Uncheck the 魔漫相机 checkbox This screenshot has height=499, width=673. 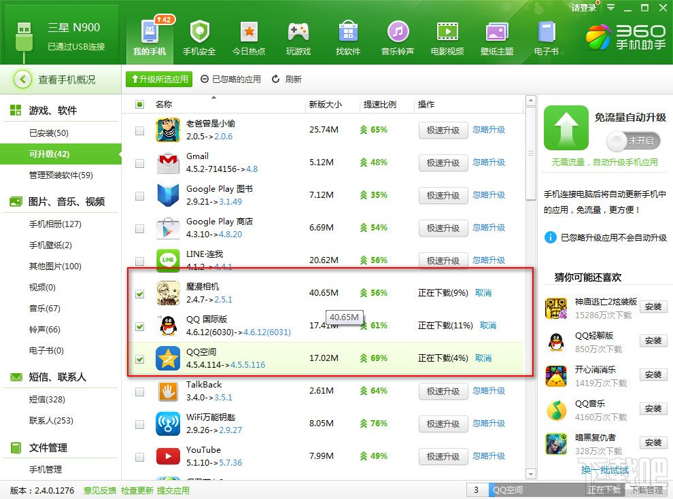click(x=139, y=294)
